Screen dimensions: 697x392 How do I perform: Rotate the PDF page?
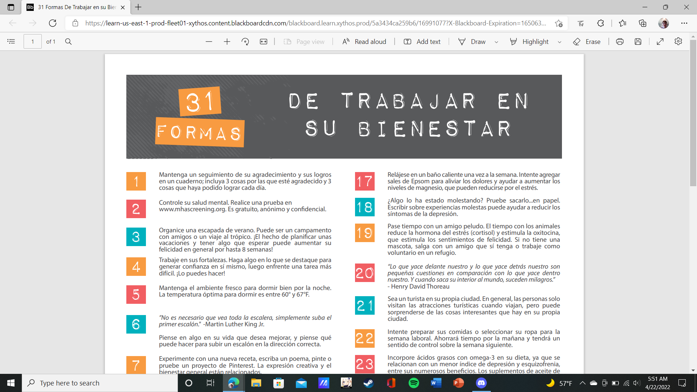[x=245, y=42]
